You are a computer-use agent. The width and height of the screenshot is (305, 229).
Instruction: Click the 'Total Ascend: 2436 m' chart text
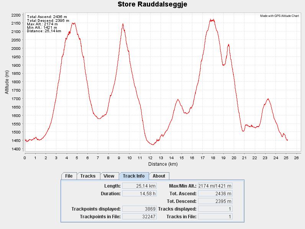(x=47, y=17)
